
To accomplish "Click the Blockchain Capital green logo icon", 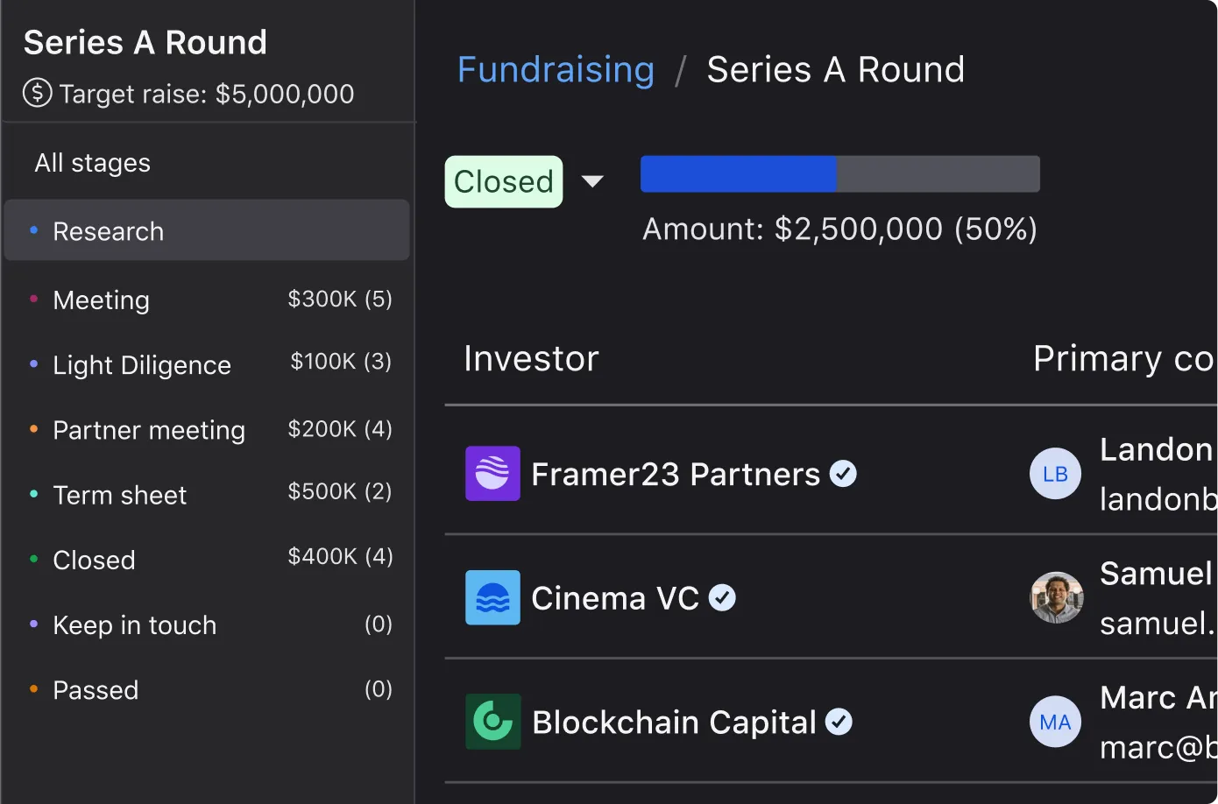I will pos(492,722).
